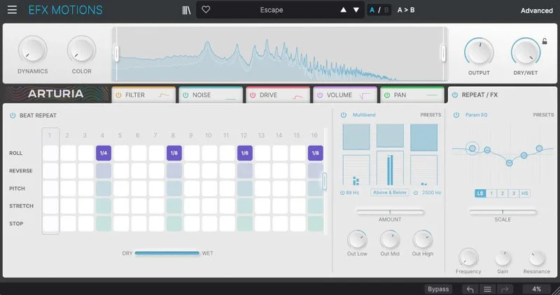Image resolution: width=560 pixels, height=295 pixels.
Task: Click the Drive envelope curve icon
Action: pyautogui.click(x=297, y=96)
